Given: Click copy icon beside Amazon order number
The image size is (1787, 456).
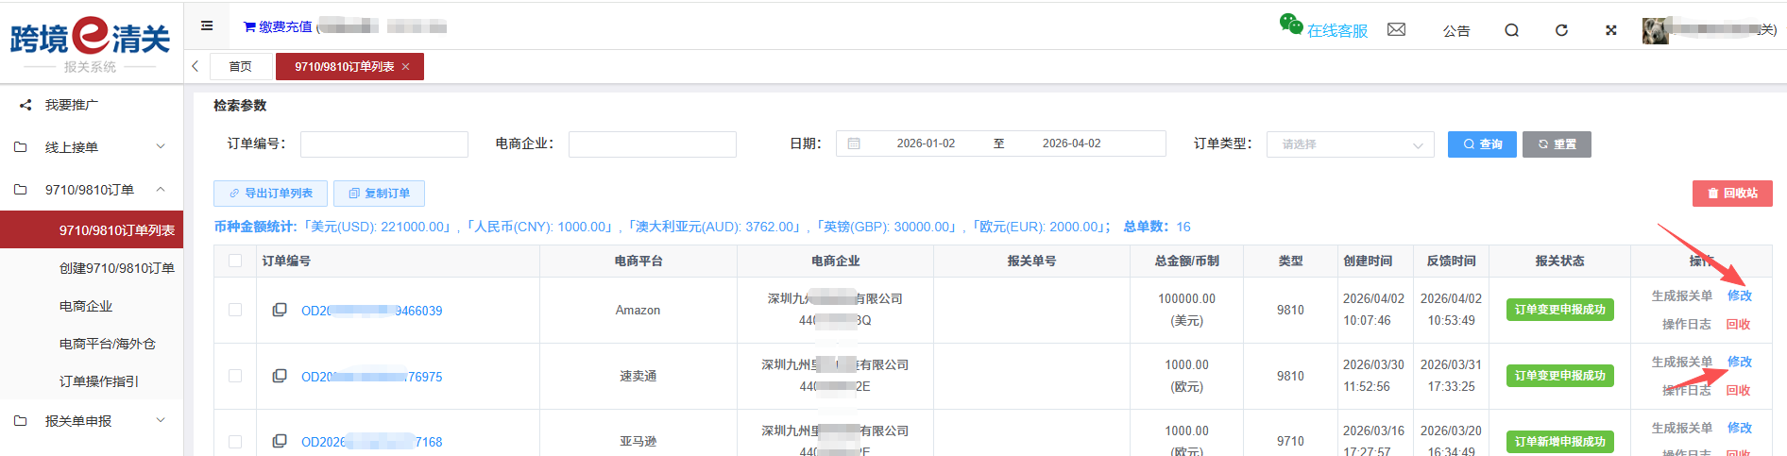Looking at the screenshot, I should tap(280, 310).
